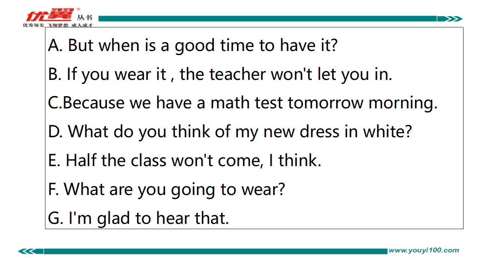Viewport: 480px width, 270px height.
Task: Select option A about a good time
Action: pyautogui.click(x=193, y=45)
